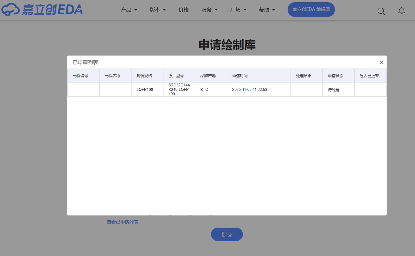Viewport: 415px width, 256px height.
Task: Click the 元件编号 column header
Action: click(x=80, y=76)
